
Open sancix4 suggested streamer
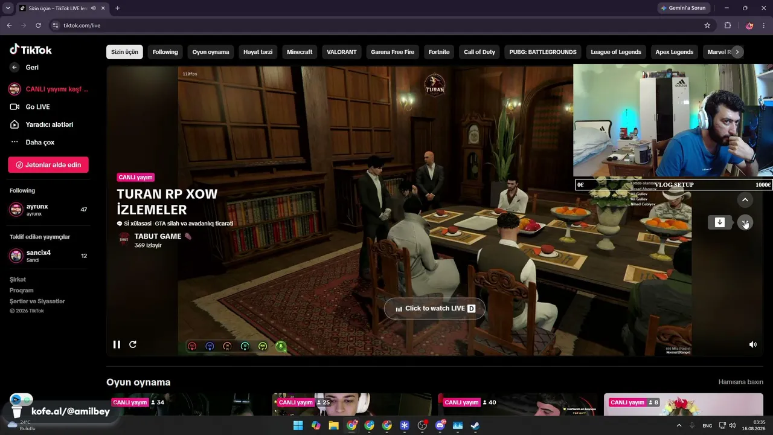tap(48, 256)
